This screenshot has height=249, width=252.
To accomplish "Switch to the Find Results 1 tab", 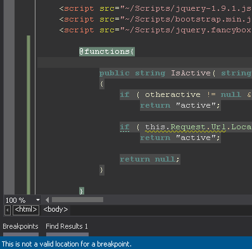I will (x=66, y=226).
